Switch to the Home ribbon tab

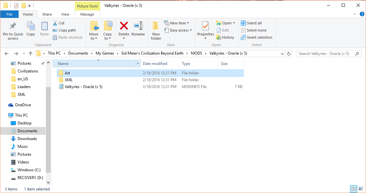28,14
